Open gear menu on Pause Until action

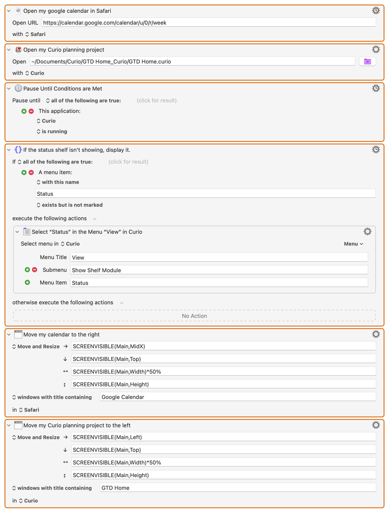point(375,88)
